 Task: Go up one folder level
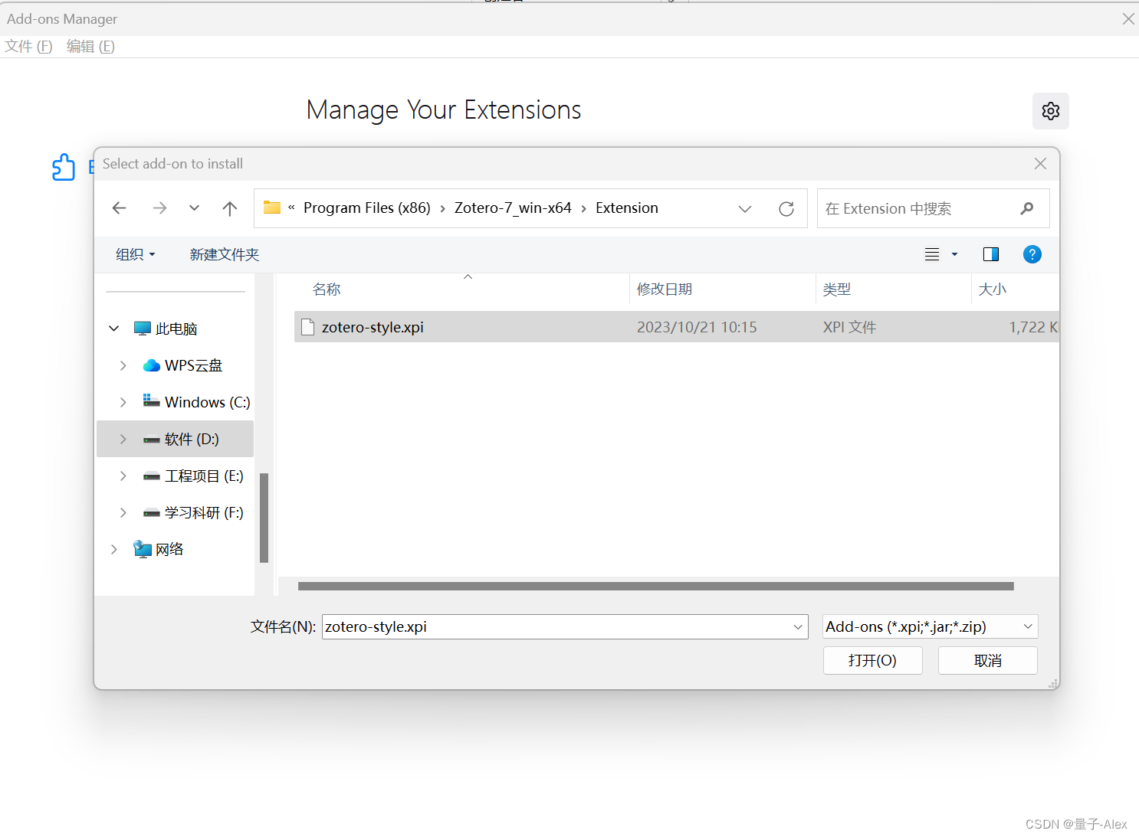tap(230, 208)
